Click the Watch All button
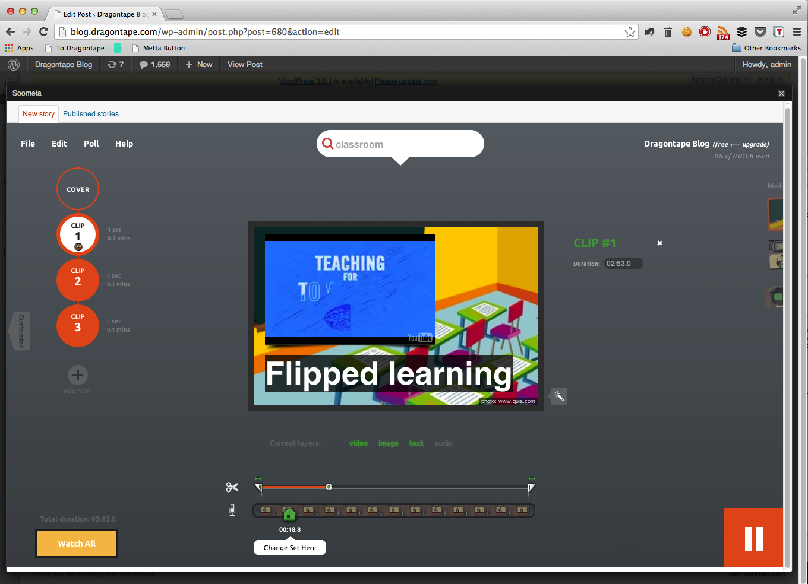Image resolution: width=808 pixels, height=584 pixels. [x=77, y=544]
